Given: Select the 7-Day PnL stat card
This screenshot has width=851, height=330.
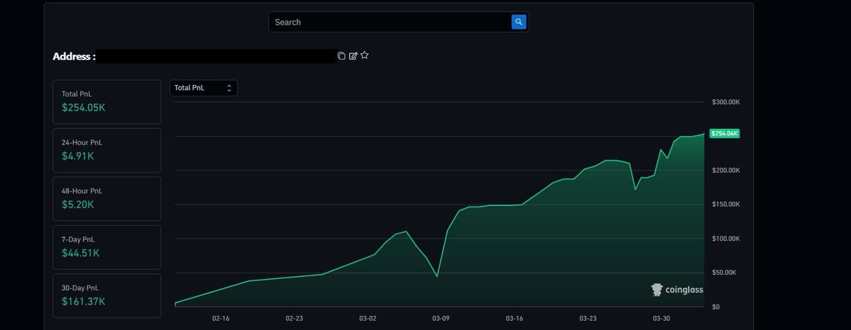Looking at the screenshot, I should pos(107,247).
